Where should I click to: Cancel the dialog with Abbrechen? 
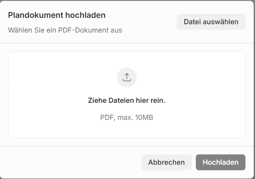[x=166, y=162]
